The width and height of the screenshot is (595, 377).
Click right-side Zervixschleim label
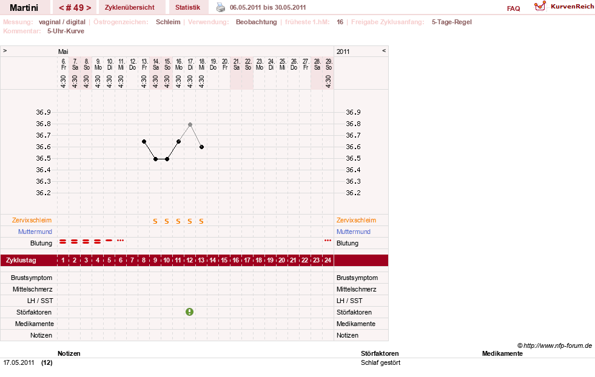[x=356, y=220]
